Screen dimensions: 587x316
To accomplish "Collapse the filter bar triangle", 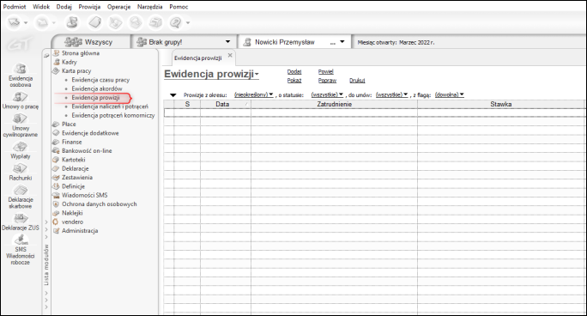I will (173, 95).
